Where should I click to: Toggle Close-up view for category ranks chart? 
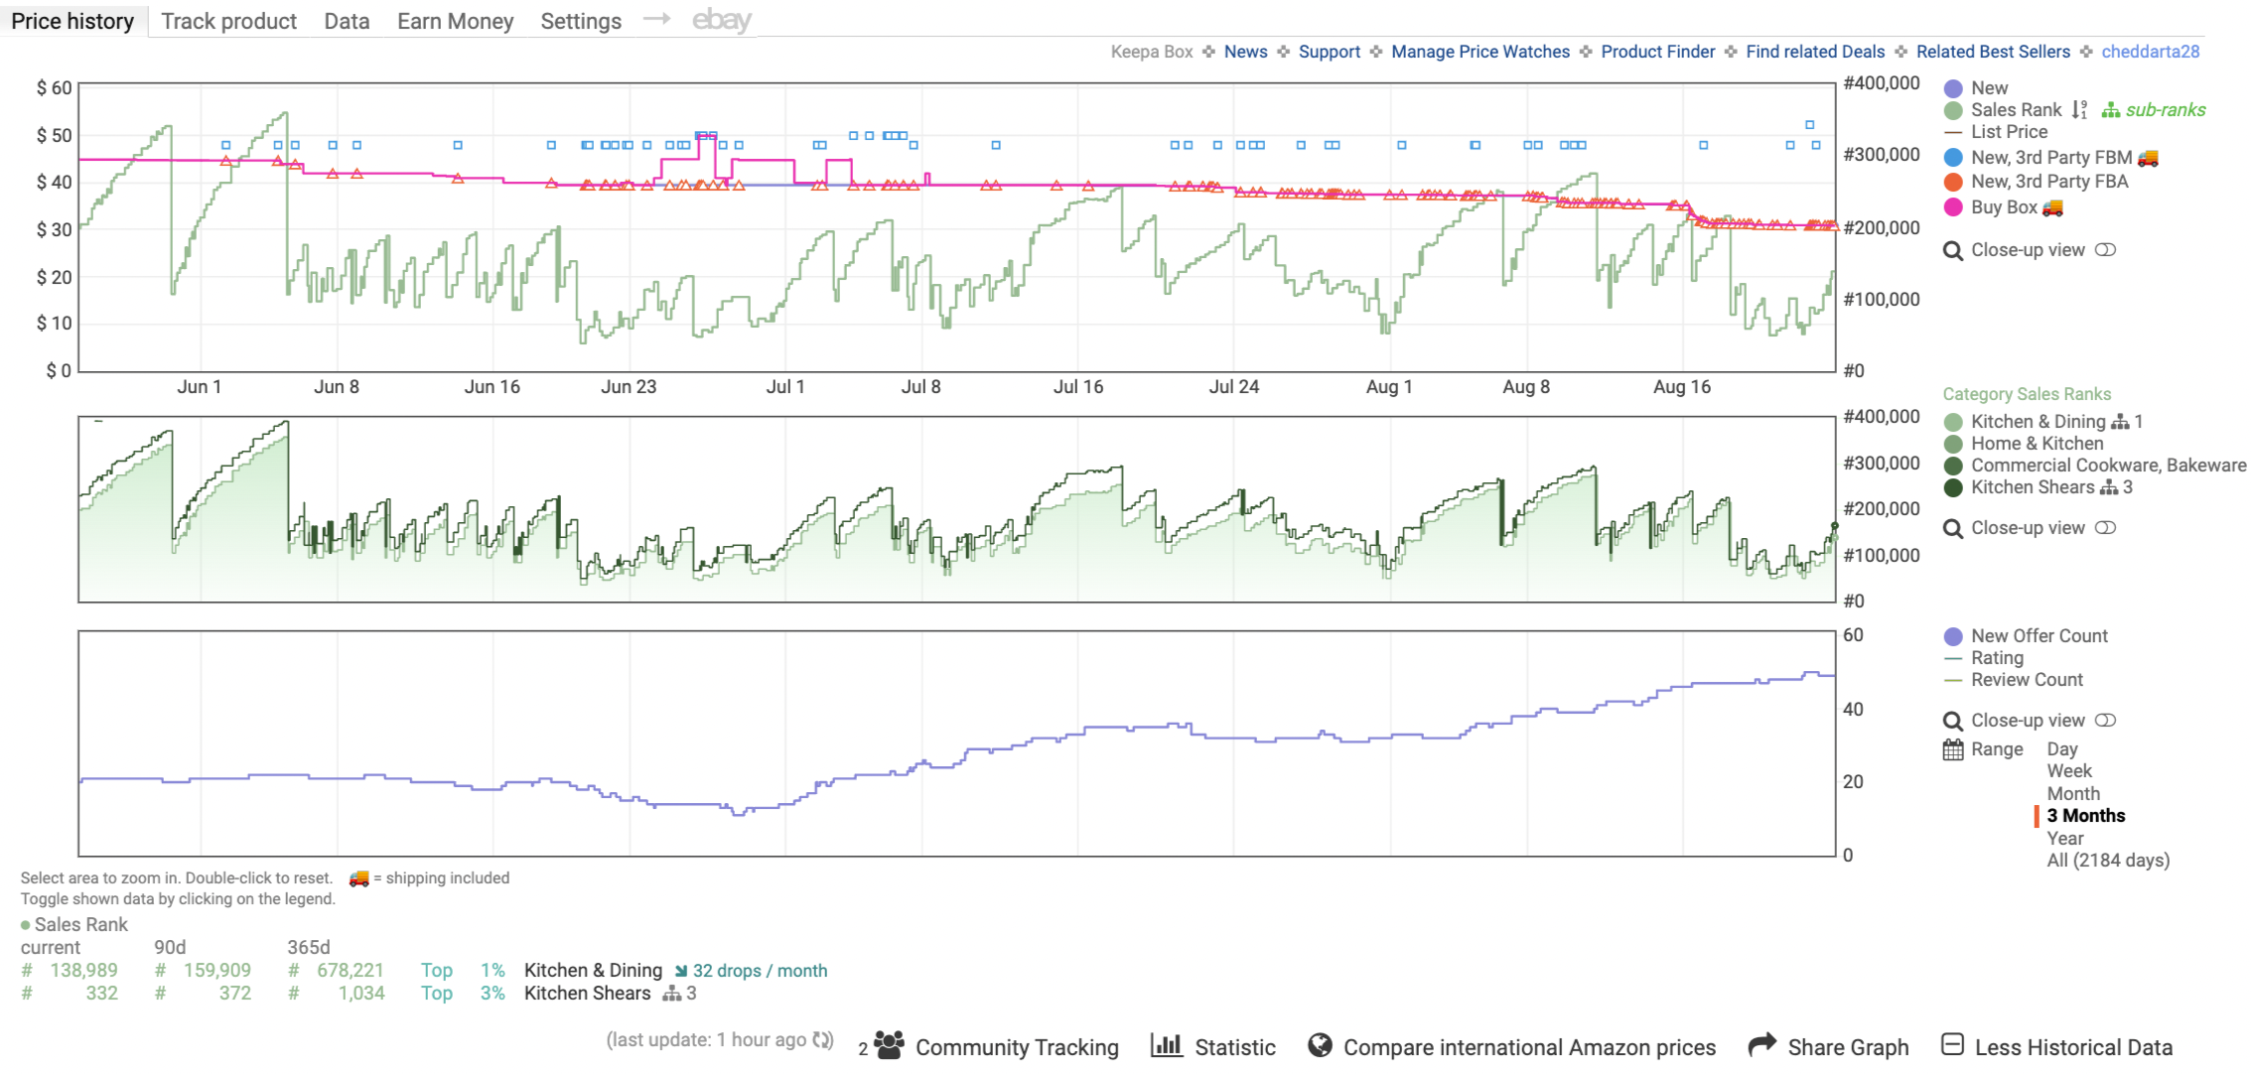(x=2105, y=528)
